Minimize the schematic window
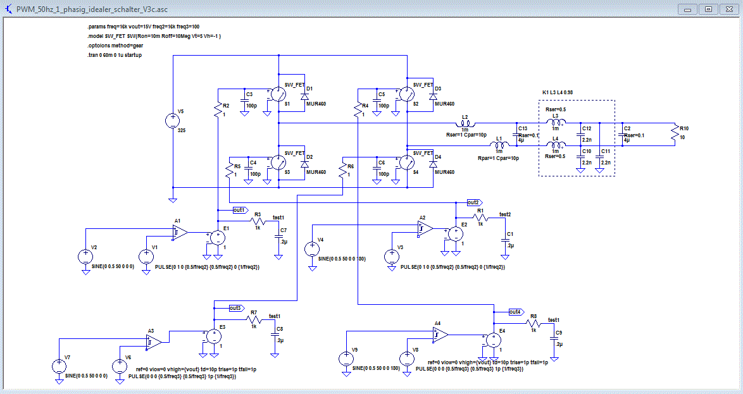The width and height of the screenshot is (743, 394). 687,9
